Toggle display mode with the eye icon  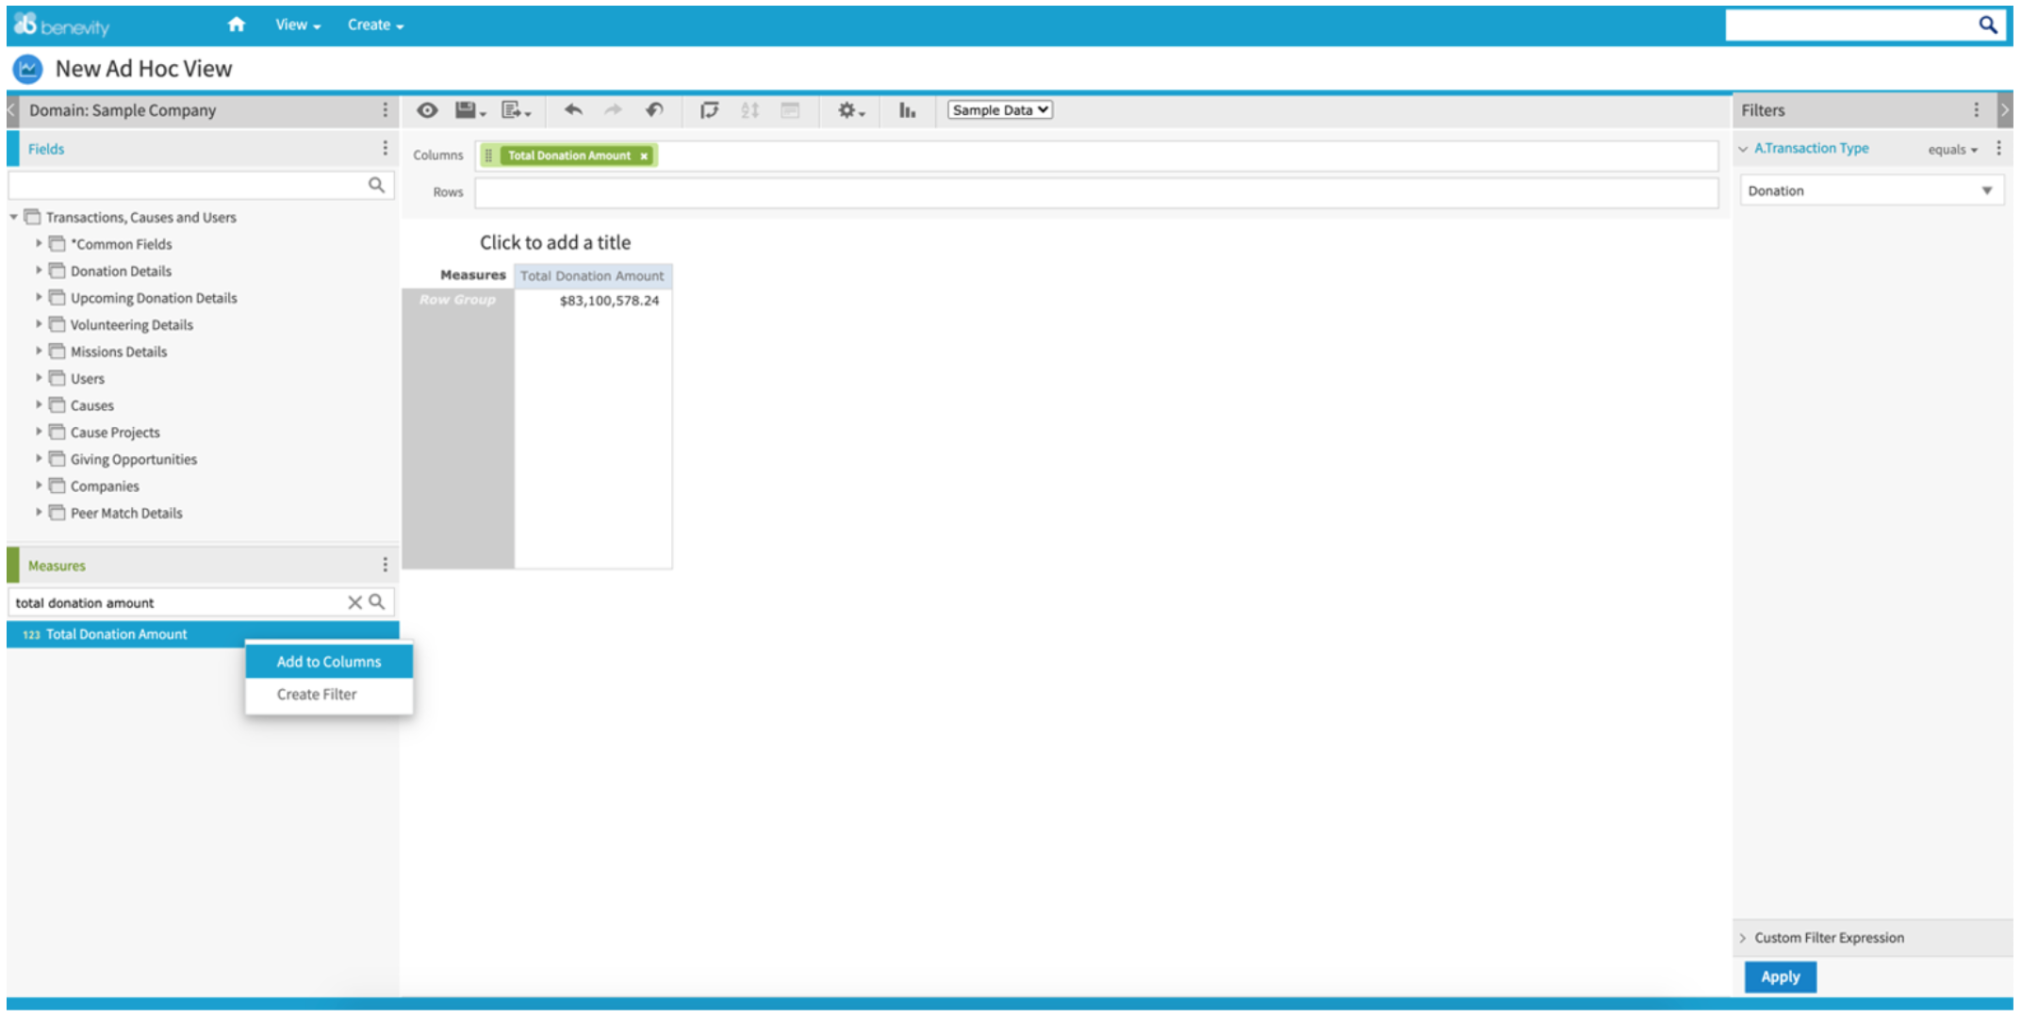pyautogui.click(x=427, y=110)
